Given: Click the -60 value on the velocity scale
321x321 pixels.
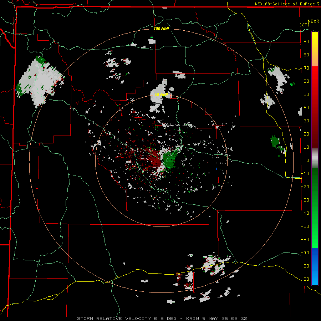Looking at the screenshot, I should click(x=305, y=240).
